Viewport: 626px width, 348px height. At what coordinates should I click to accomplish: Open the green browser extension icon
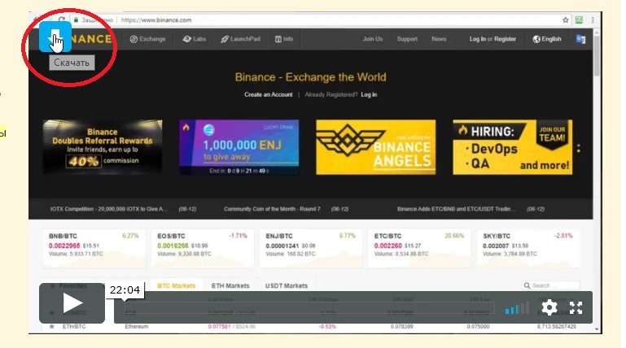pyautogui.click(x=579, y=20)
